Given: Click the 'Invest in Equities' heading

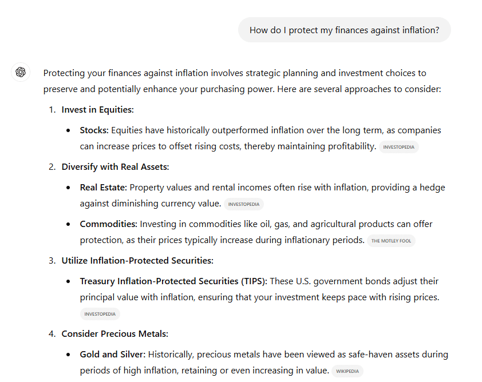Looking at the screenshot, I should 98,110.
